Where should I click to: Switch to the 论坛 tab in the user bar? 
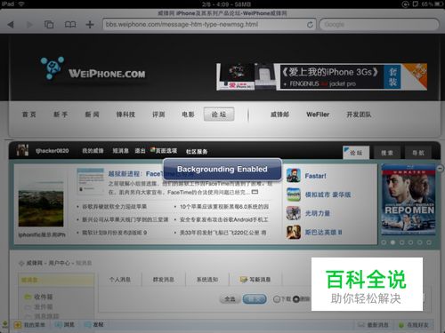(x=356, y=153)
